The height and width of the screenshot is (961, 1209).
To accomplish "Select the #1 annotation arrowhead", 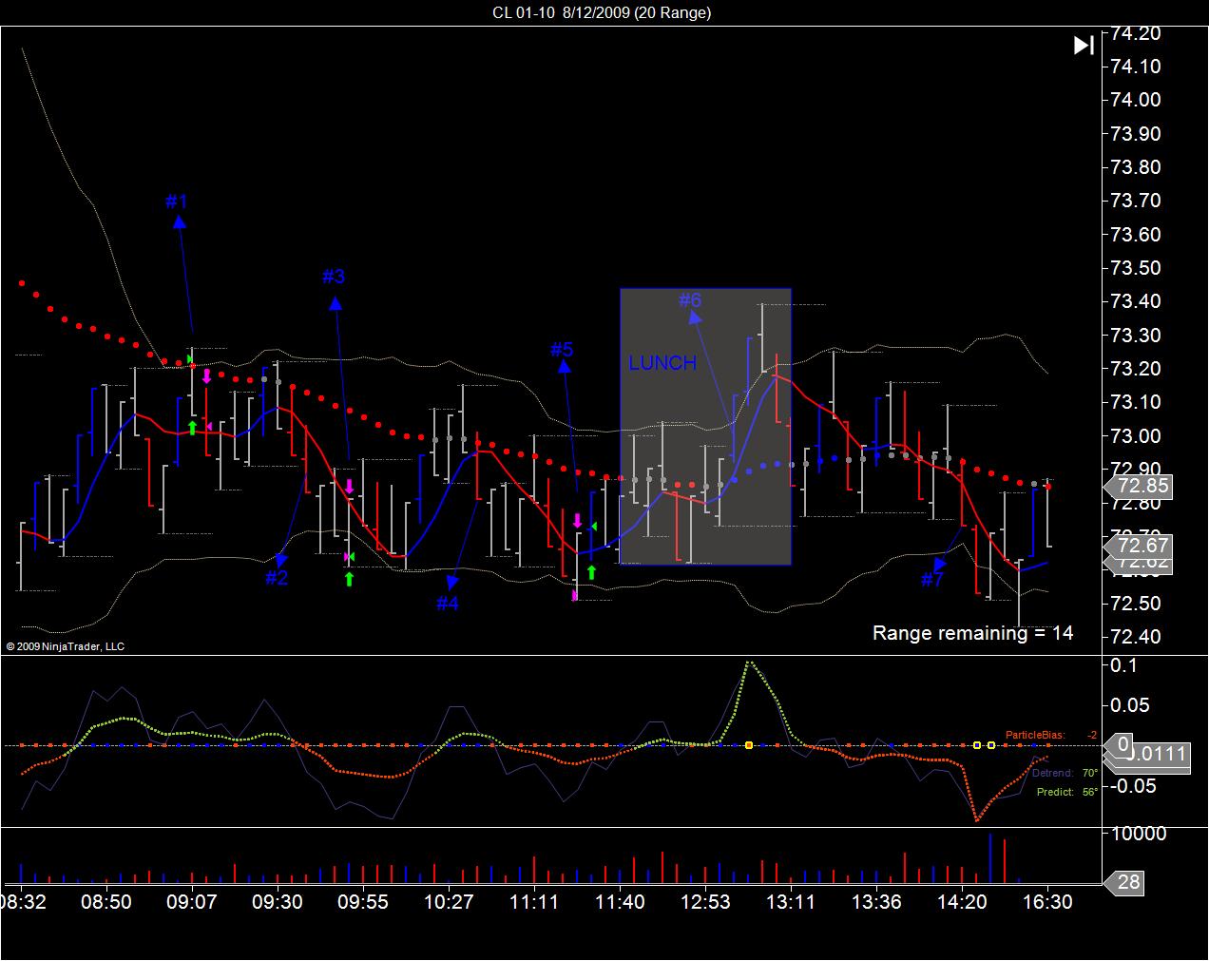I will [x=179, y=221].
